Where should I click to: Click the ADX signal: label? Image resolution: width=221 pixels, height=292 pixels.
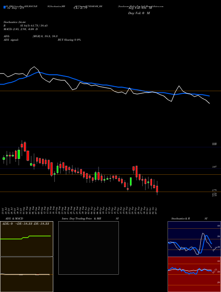click(11, 40)
